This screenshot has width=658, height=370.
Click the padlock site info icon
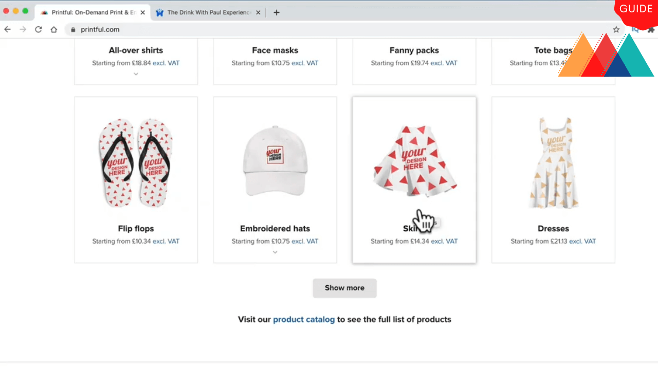73,29
